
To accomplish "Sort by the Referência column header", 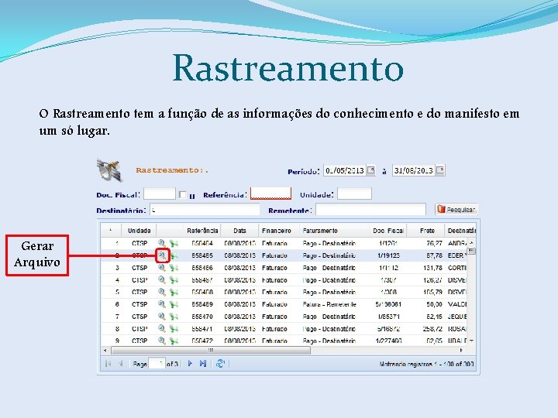I will tap(202, 231).
